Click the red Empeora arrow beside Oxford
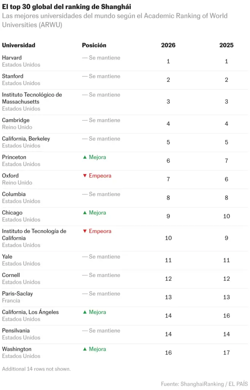This screenshot has height=390, width=250. coord(85,176)
